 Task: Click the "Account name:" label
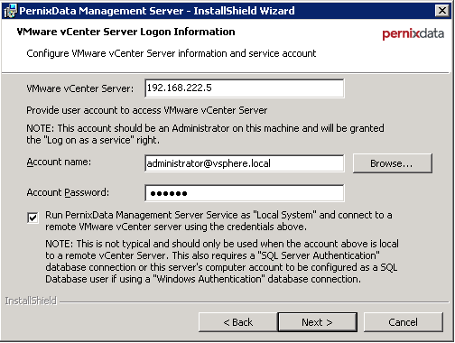59,162
